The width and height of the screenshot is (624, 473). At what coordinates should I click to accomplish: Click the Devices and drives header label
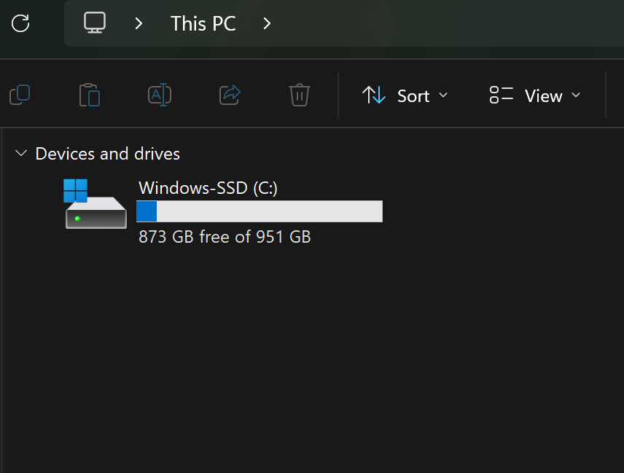click(107, 154)
